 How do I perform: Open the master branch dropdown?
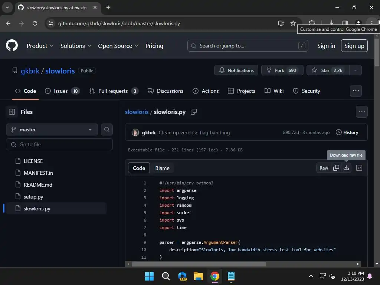tap(52, 130)
